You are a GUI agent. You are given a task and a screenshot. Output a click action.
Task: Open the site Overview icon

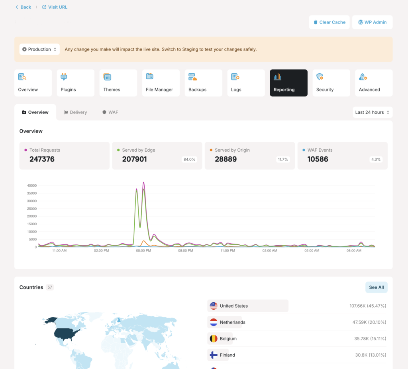22,77
